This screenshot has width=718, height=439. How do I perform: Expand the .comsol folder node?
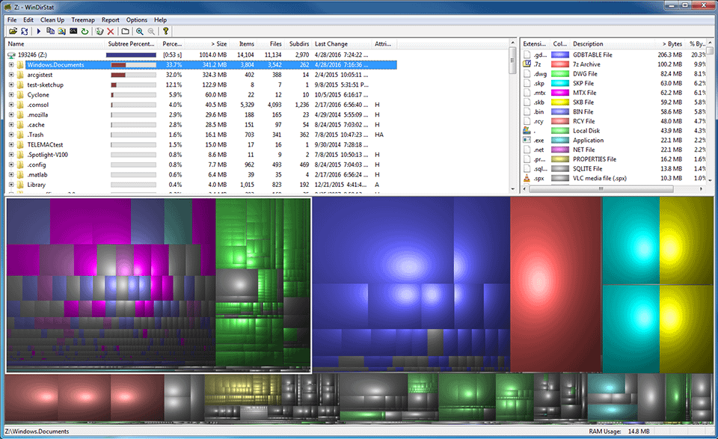tap(11, 105)
